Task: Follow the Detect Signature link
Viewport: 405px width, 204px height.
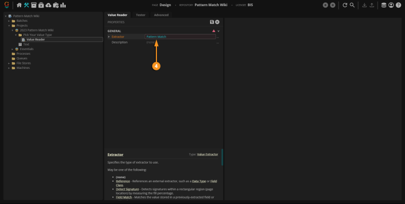Action: [128, 189]
